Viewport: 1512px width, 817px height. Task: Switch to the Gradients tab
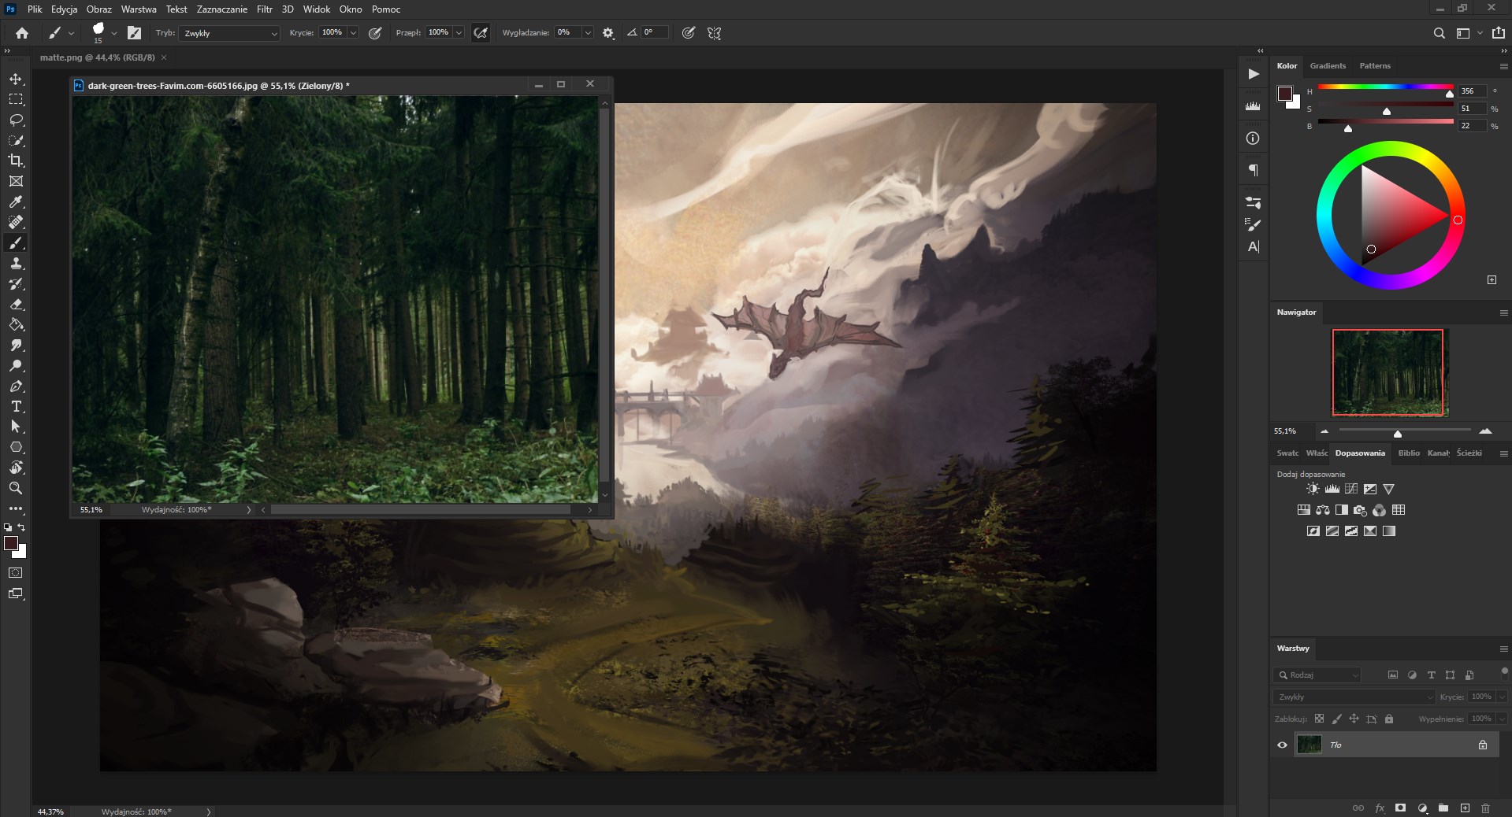(1328, 66)
